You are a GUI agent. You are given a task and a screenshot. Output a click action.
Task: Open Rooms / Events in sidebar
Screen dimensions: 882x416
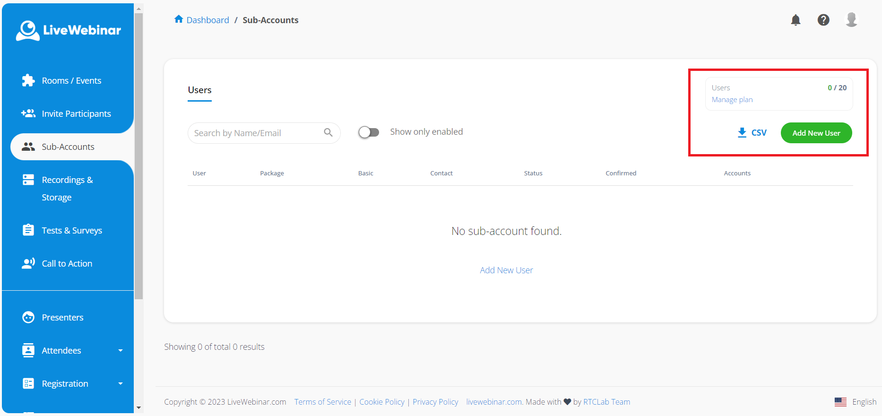71,81
